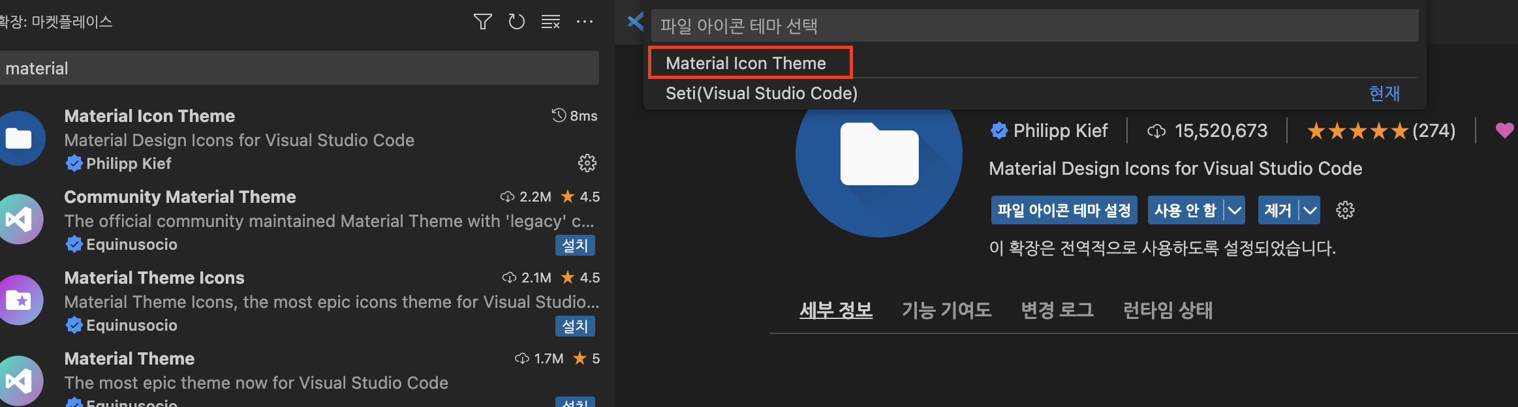Viewport: 1518px width, 407px height.
Task: Install Community Material Theme with 설치
Action: 575,245
